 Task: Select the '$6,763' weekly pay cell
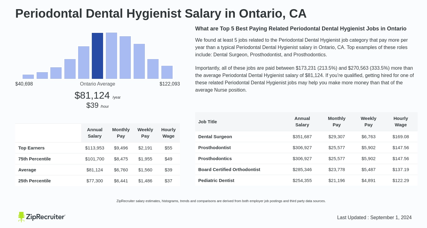point(368,137)
